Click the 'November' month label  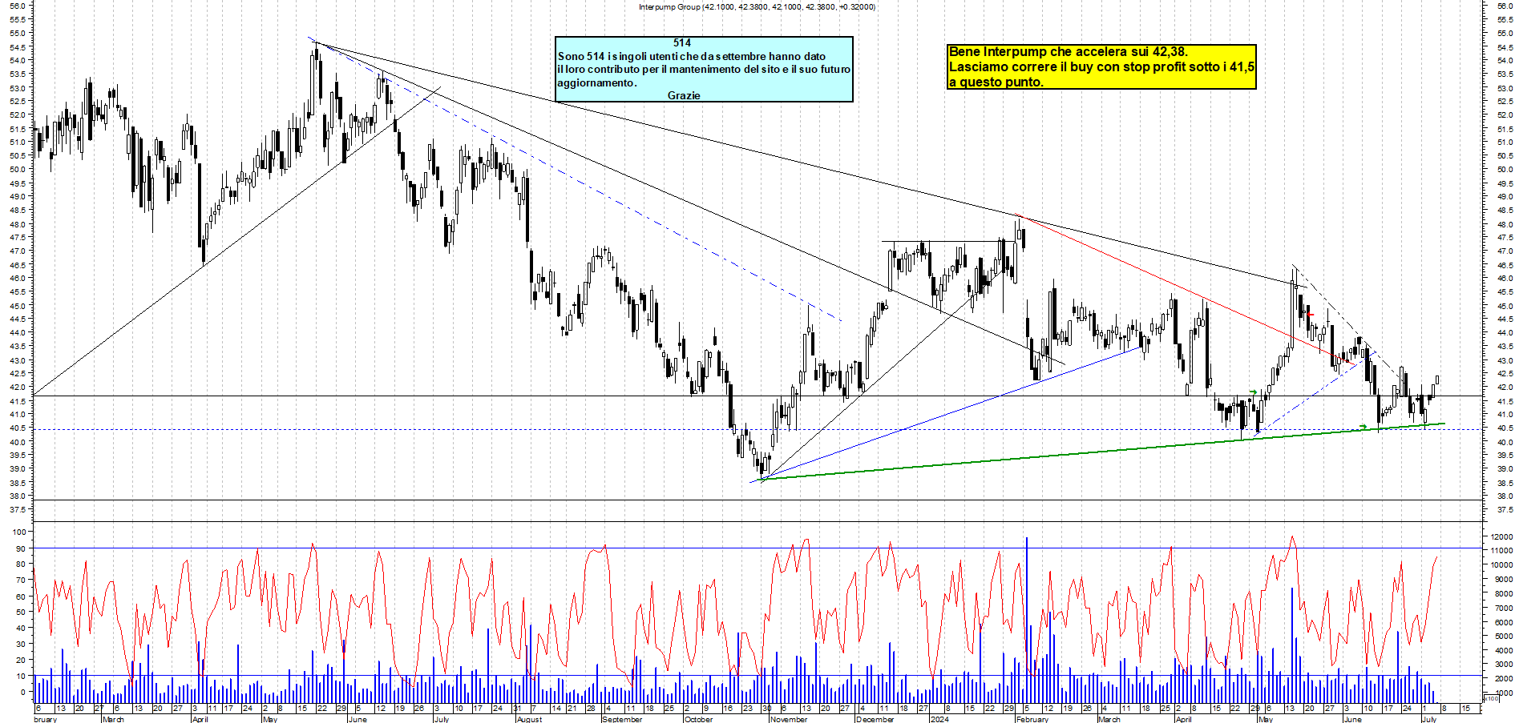(790, 719)
